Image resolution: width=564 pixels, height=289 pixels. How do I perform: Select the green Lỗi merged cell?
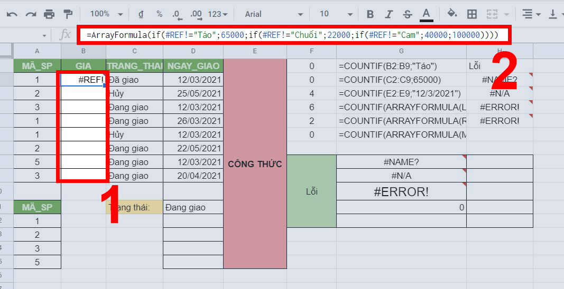click(x=311, y=191)
